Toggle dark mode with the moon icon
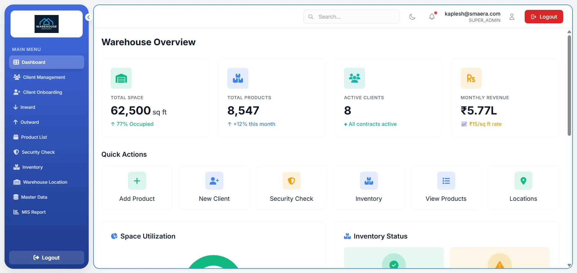Screen dimensions: 577x273 pyautogui.click(x=412, y=17)
